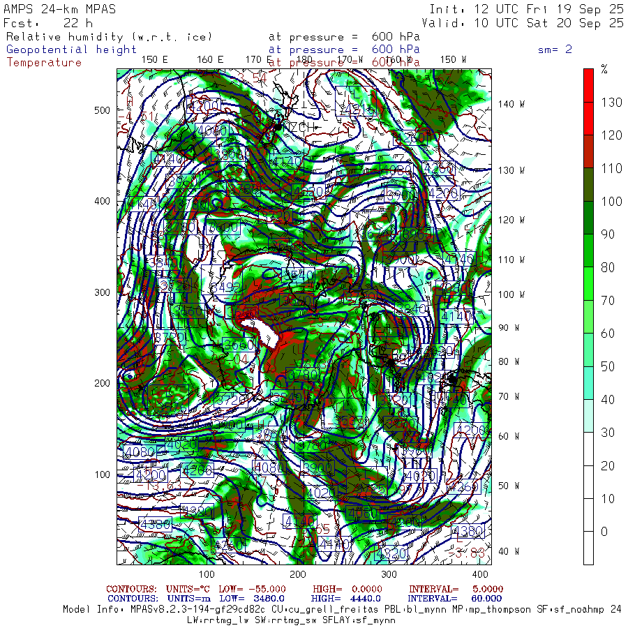
Task: Click the dark red colorbar segment between 110 and 120
Action: coord(588,151)
